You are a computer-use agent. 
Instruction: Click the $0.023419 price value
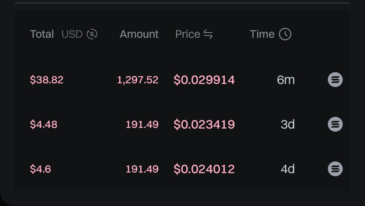coord(204,124)
